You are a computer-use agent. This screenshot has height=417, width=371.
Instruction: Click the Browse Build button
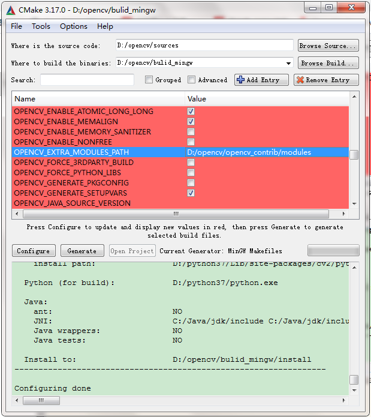(328, 63)
